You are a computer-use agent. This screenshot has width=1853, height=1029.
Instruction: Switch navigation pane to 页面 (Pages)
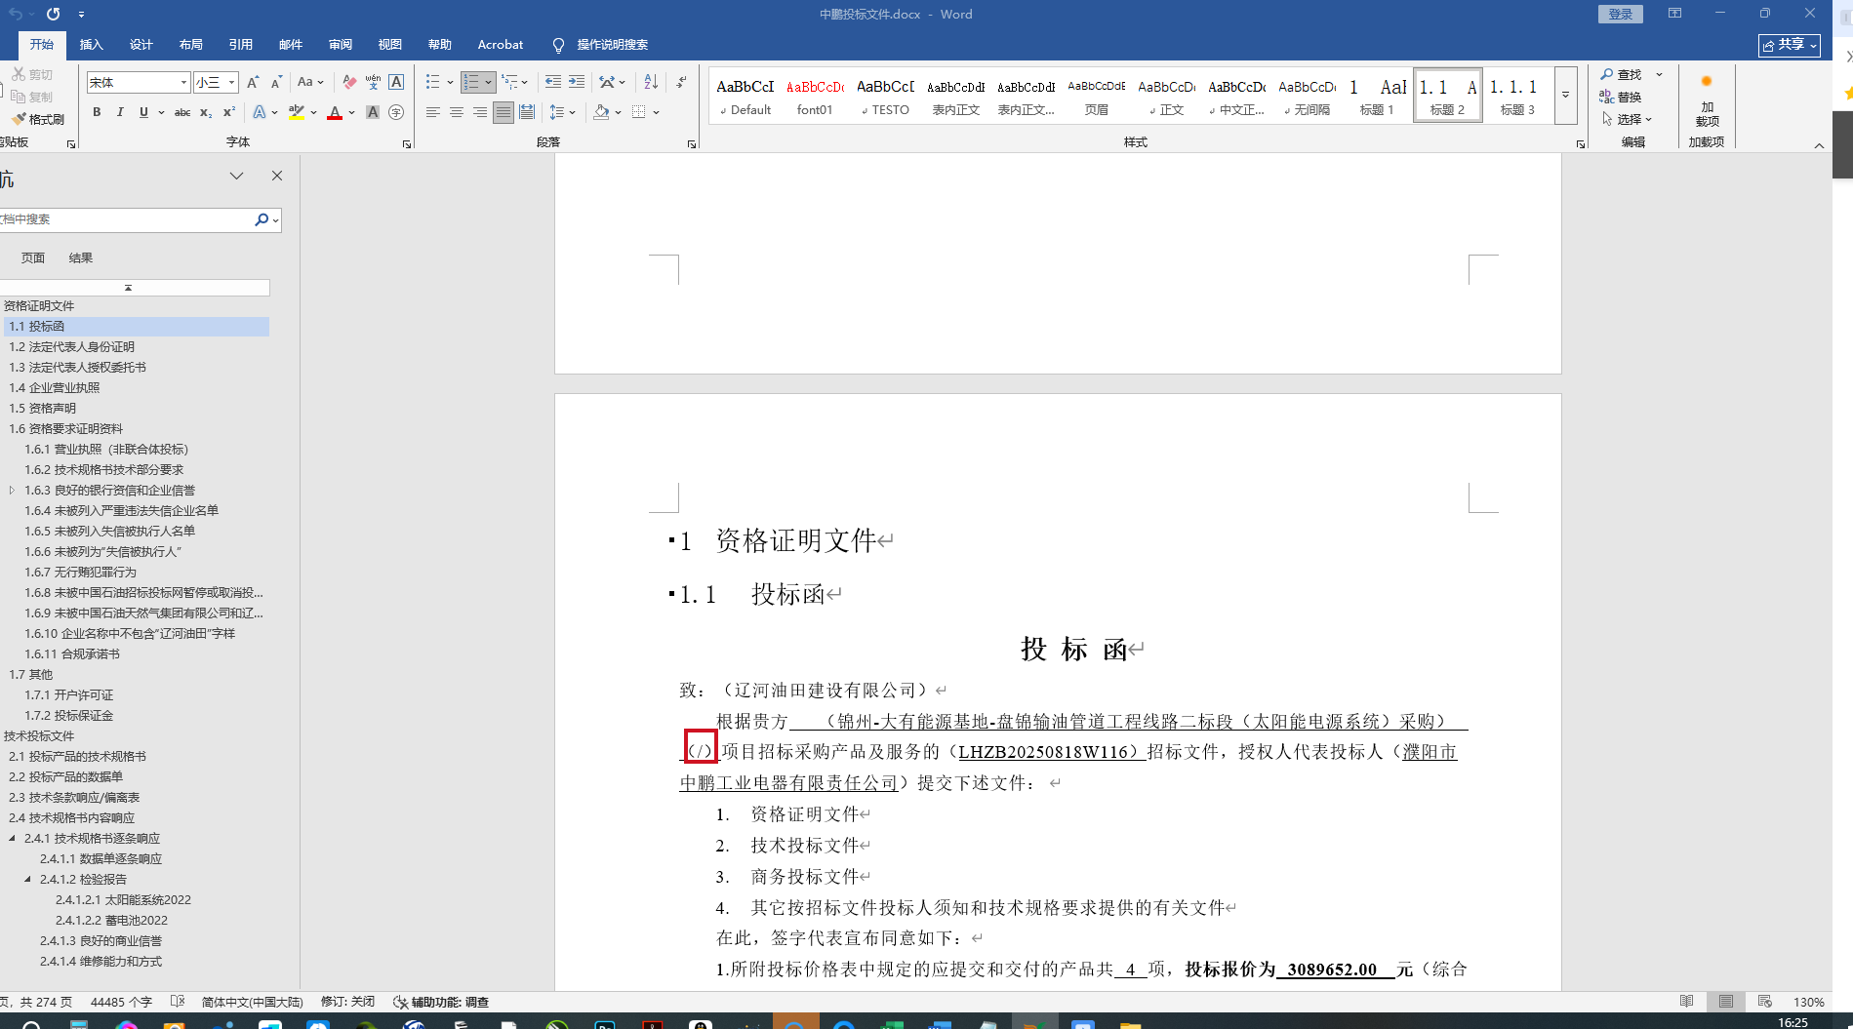coord(33,258)
